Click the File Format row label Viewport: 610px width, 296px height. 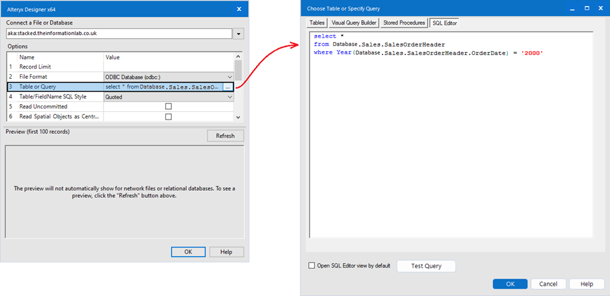point(33,77)
